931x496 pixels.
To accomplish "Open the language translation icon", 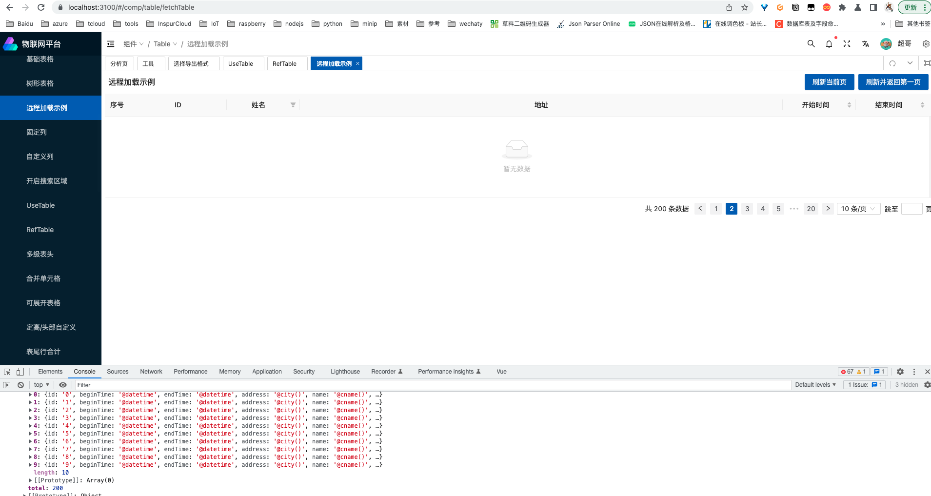I will pos(866,44).
